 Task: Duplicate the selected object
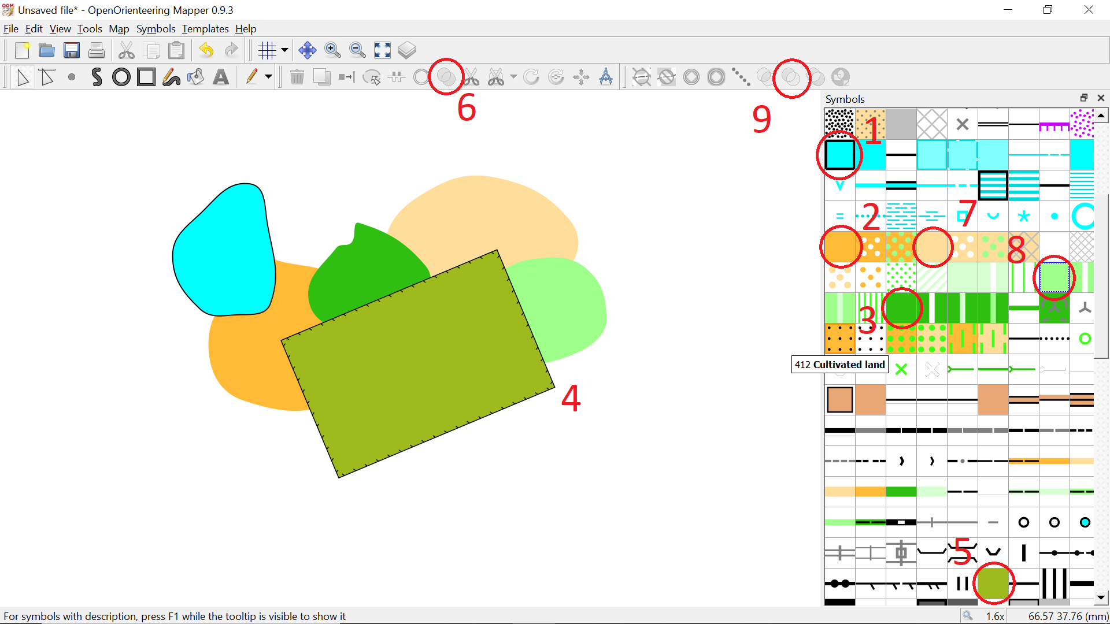[321, 76]
